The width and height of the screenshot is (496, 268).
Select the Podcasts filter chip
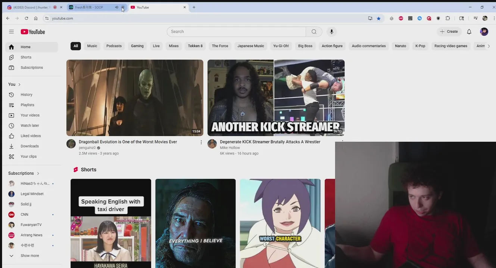click(x=114, y=46)
